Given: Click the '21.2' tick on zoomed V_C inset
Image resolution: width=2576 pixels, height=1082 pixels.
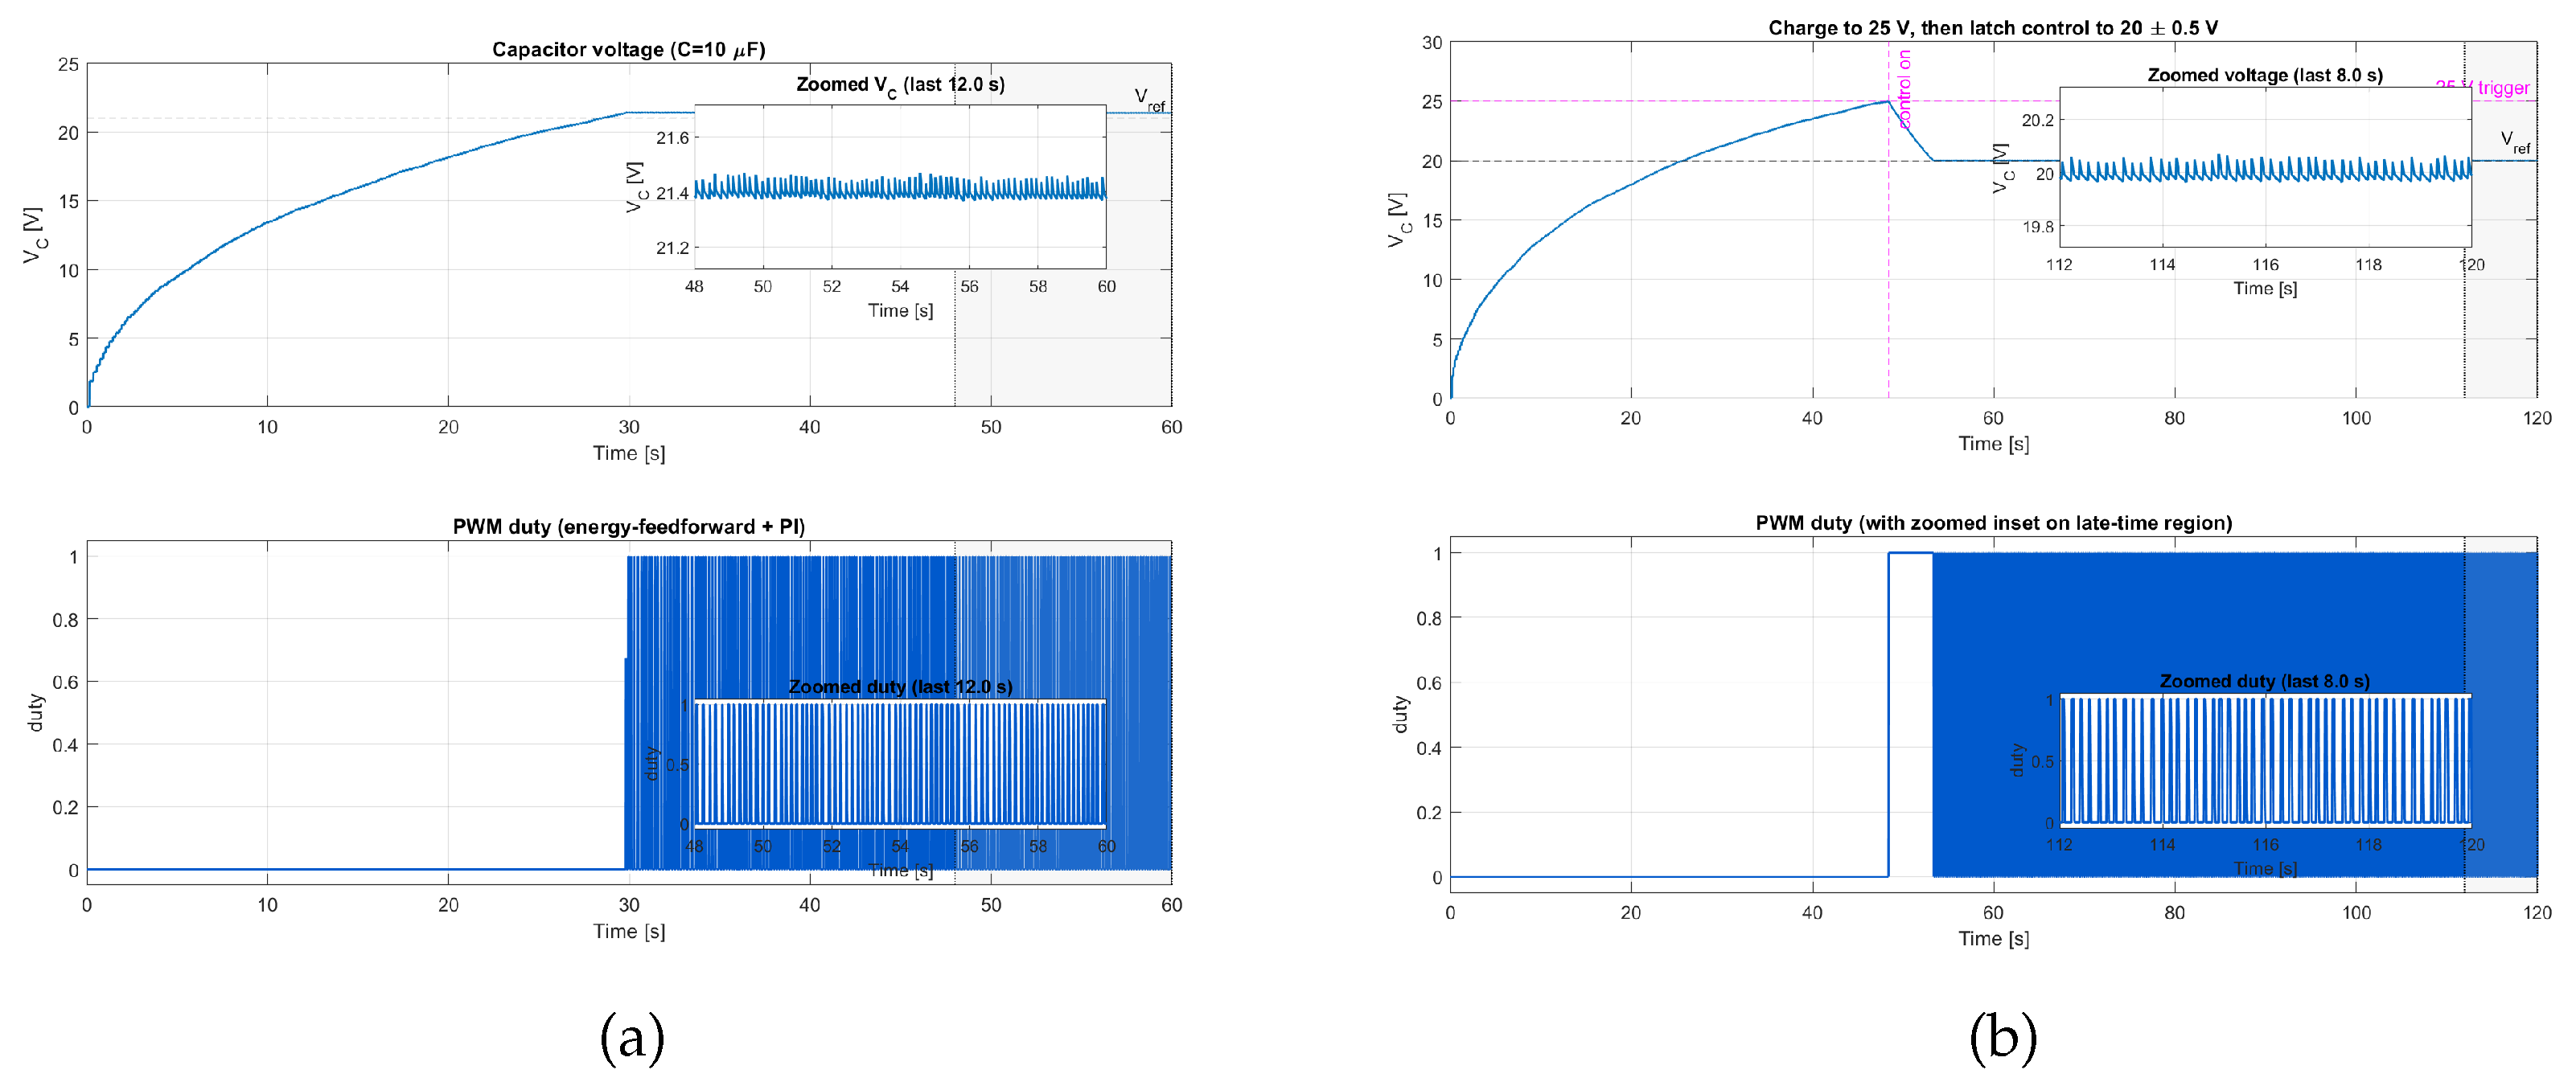Looking at the screenshot, I should (x=672, y=248).
